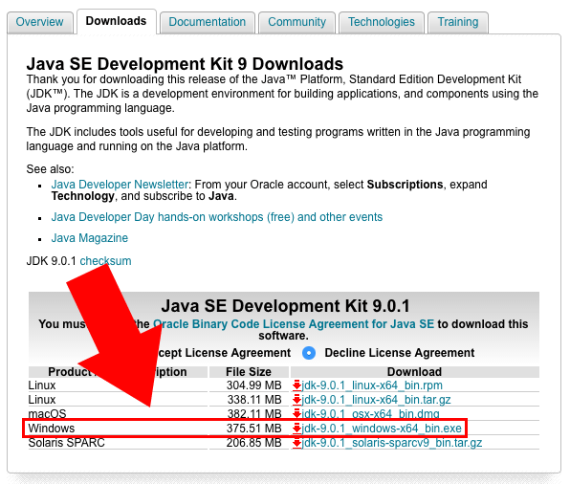Download jdk-9.0.1_windows-x64_bin.exe file
The height and width of the screenshot is (484, 570).
pos(382,429)
